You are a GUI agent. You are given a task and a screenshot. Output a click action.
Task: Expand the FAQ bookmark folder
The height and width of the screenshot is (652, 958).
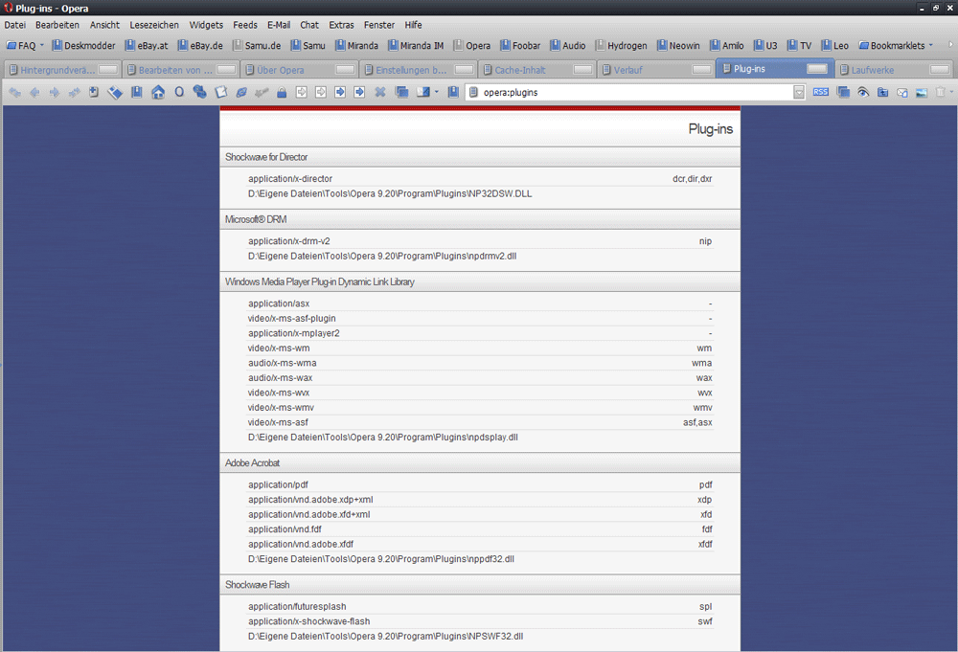[25, 45]
